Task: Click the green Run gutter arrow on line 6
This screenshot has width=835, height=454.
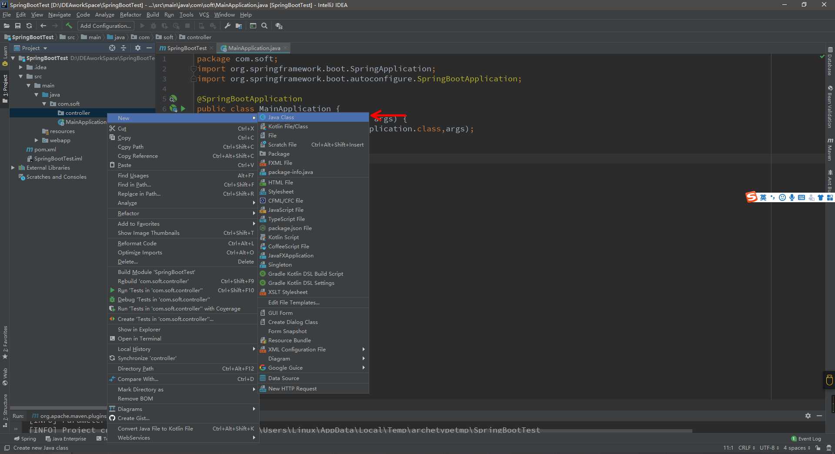Action: coord(183,109)
